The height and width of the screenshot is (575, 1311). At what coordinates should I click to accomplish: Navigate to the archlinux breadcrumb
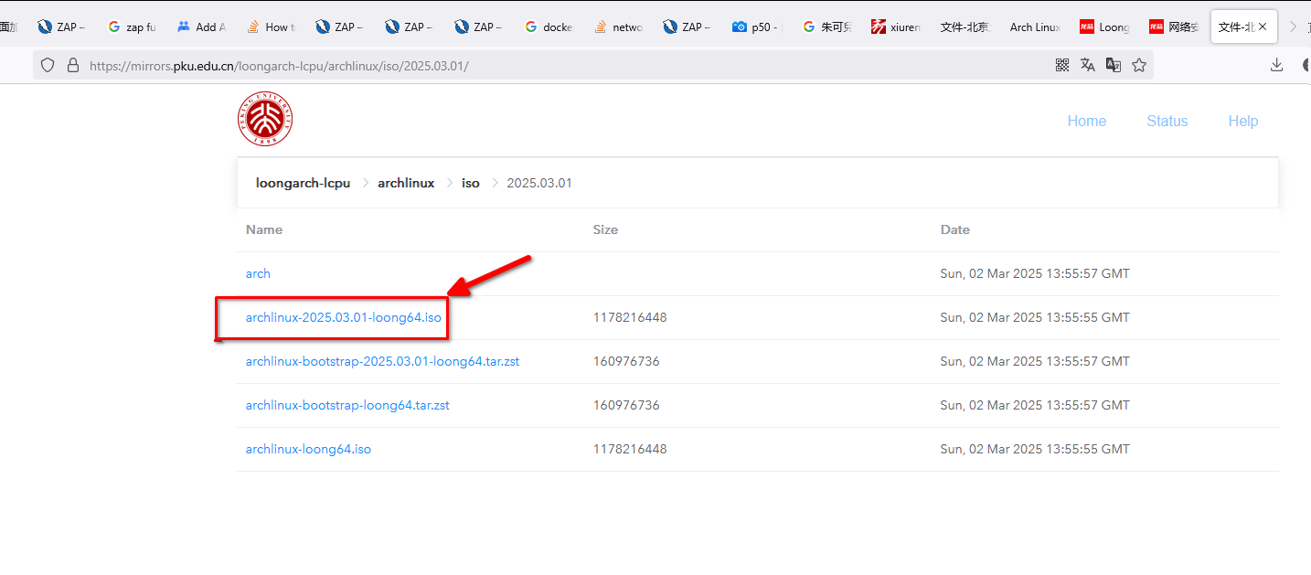406,183
